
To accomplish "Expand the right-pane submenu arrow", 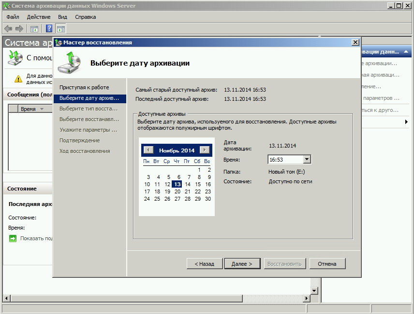I will click(406, 122).
